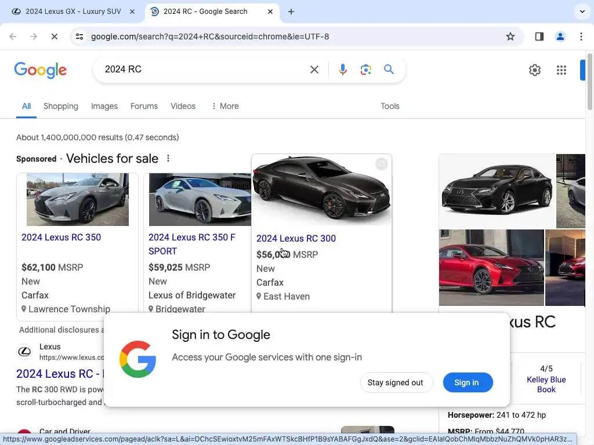Click the browser forward arrow
Image resolution: width=594 pixels, height=445 pixels.
point(33,37)
